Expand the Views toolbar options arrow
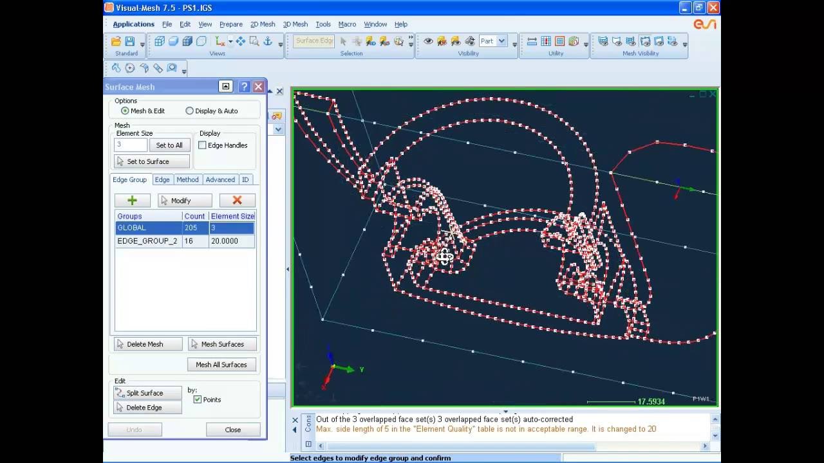 (281, 44)
